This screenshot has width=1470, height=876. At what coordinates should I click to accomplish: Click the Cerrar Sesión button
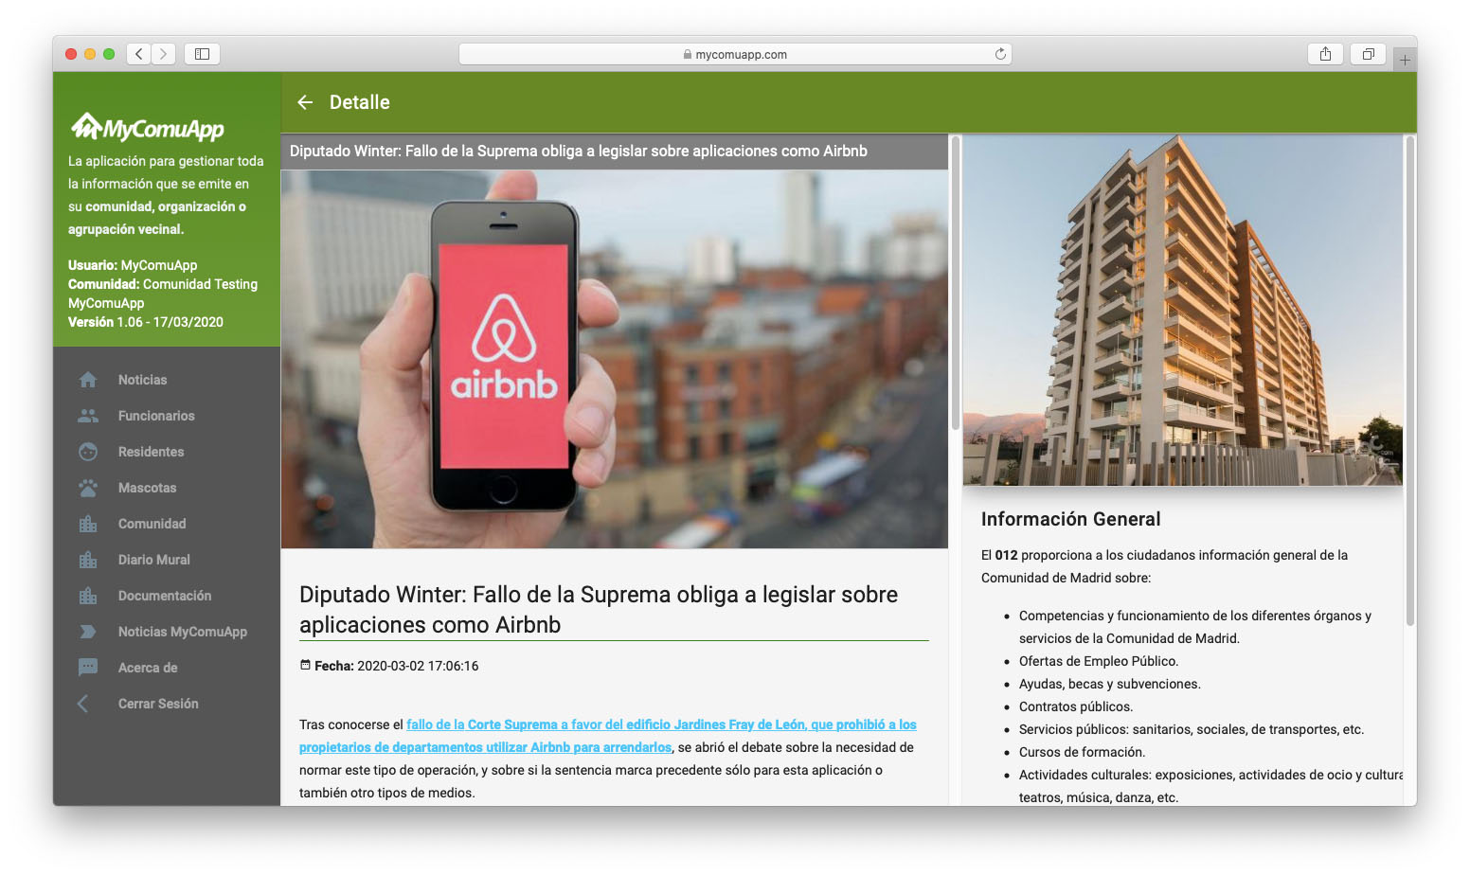tap(157, 703)
